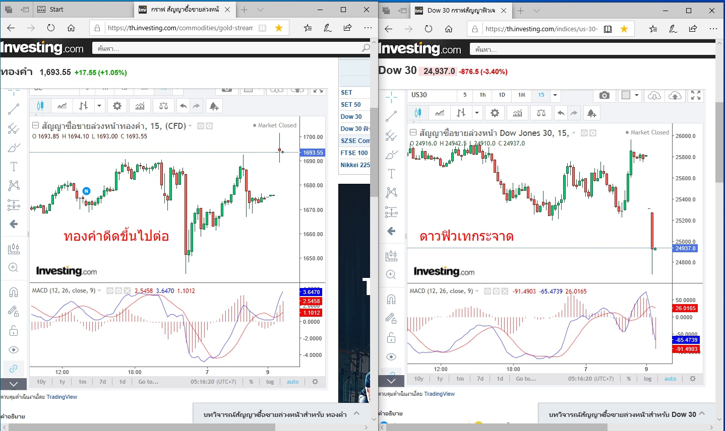Expand the interval dropdown next to 15 in Dow 30

tap(555, 95)
